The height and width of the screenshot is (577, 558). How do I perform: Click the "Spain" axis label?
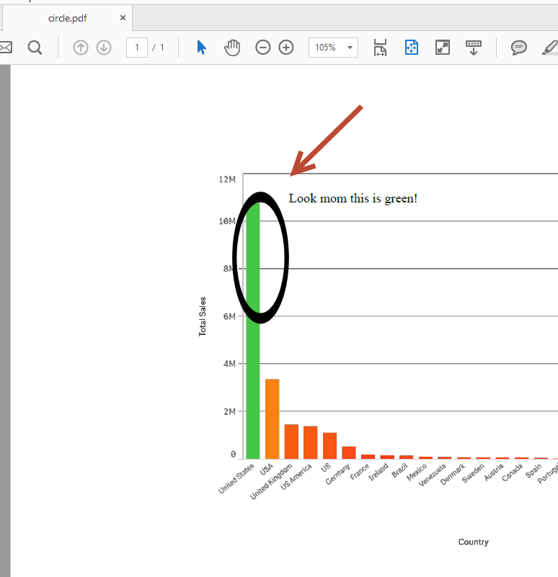pyautogui.click(x=533, y=470)
